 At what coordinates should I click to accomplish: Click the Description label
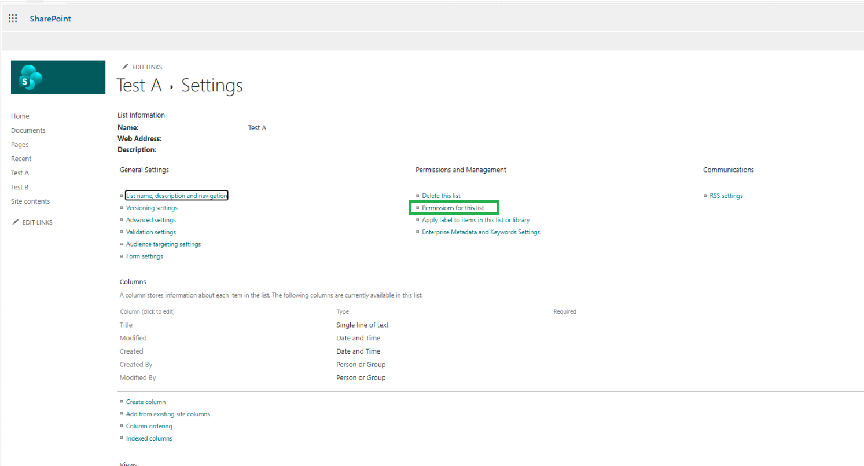137,149
